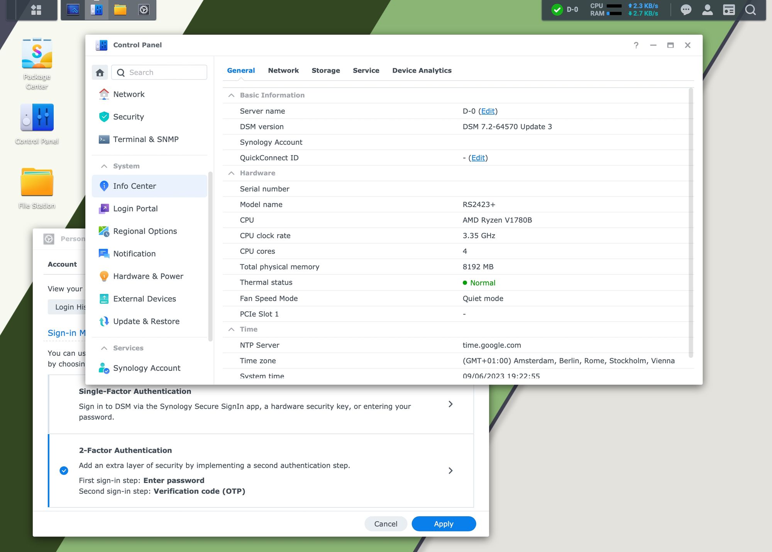Viewport: 772px width, 552px height.
Task: Click the CPU RAM usage meter
Action: pyautogui.click(x=606, y=10)
